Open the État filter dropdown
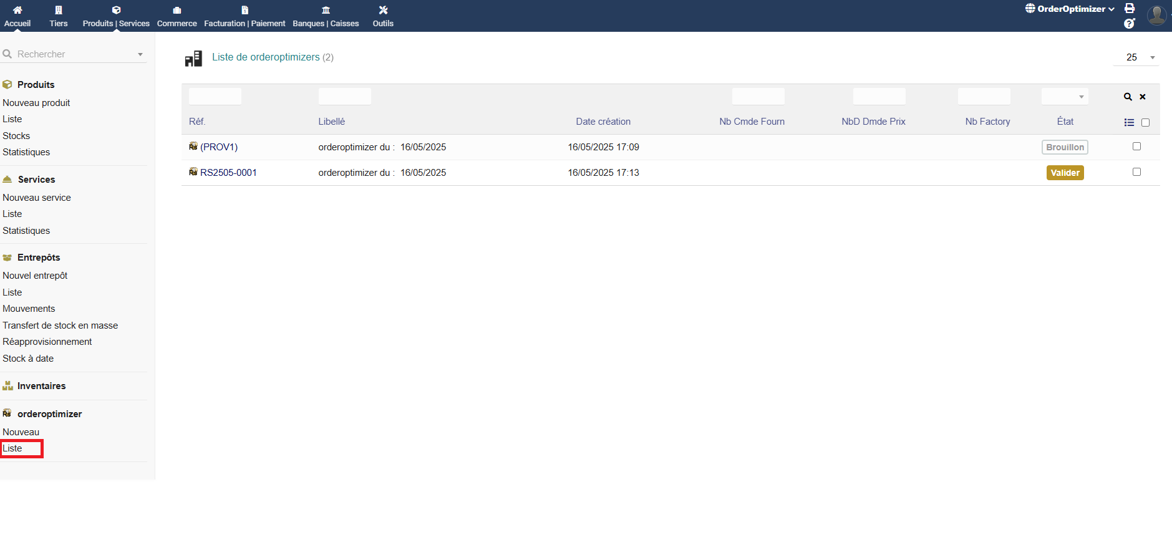 coord(1065,97)
